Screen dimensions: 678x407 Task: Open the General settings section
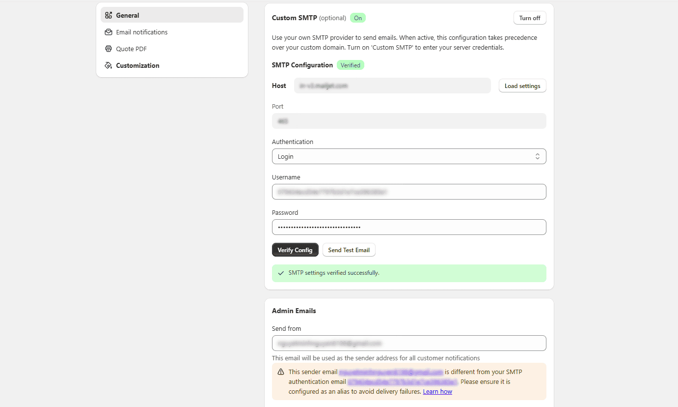[172, 15]
